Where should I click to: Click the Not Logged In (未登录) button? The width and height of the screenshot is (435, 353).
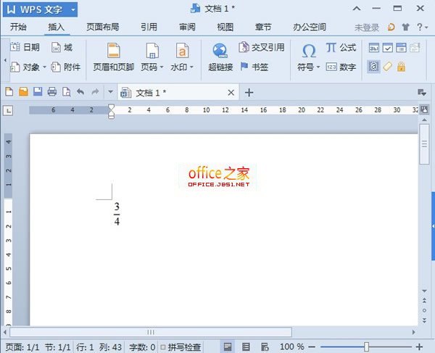(365, 27)
